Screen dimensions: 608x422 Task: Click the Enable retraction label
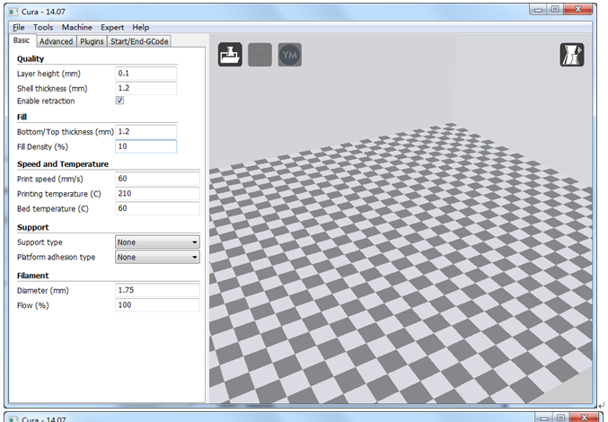(x=46, y=101)
